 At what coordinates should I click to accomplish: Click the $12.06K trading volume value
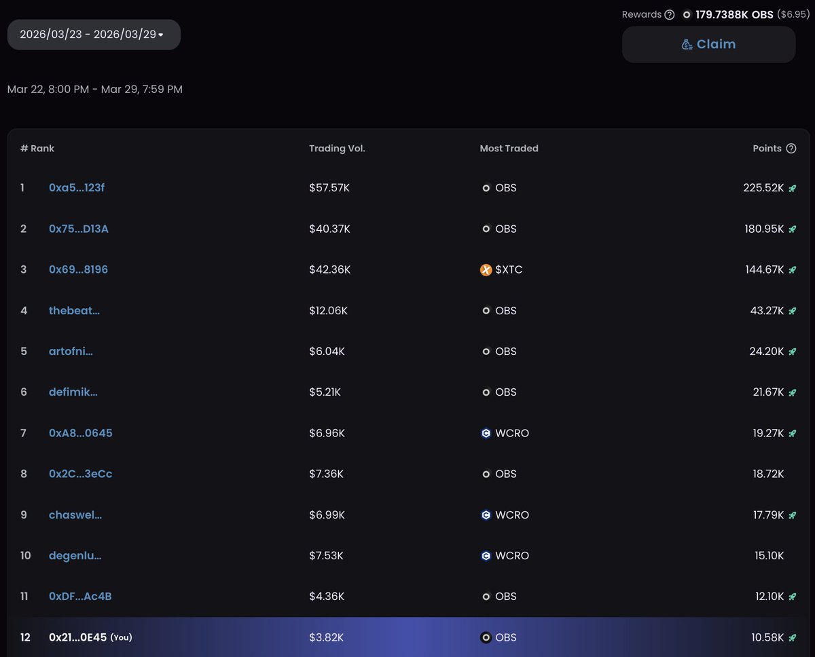click(328, 310)
